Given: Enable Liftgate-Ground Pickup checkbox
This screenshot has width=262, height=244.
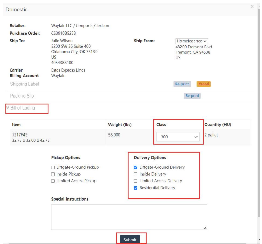Looking at the screenshot, I should [x=53, y=167].
